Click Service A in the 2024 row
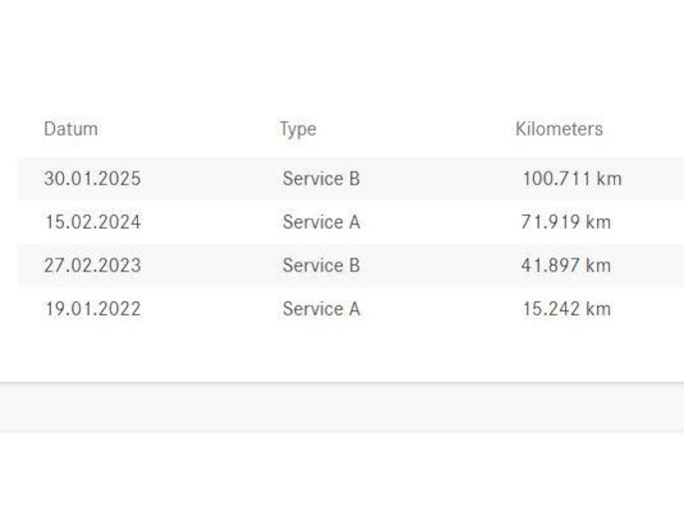 point(321,223)
